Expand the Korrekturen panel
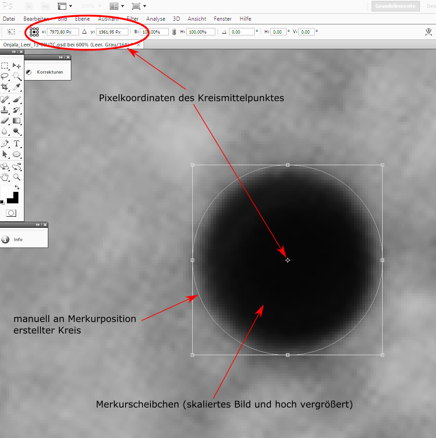The width and height of the screenshot is (436, 438). (x=44, y=72)
